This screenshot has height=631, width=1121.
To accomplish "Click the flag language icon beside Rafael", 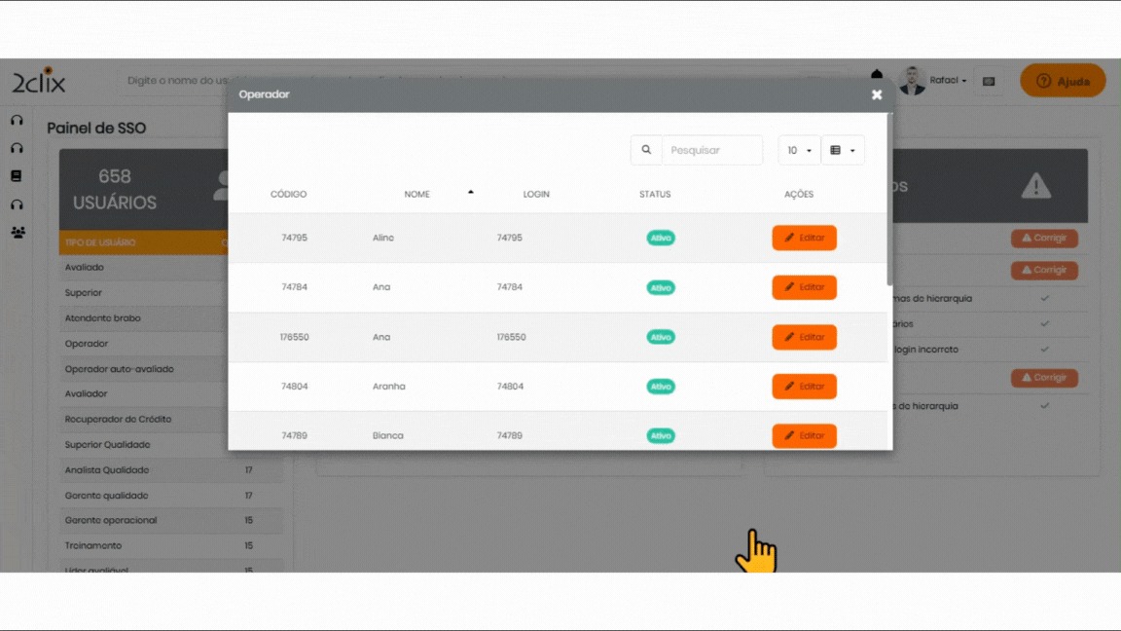I will 989,81.
